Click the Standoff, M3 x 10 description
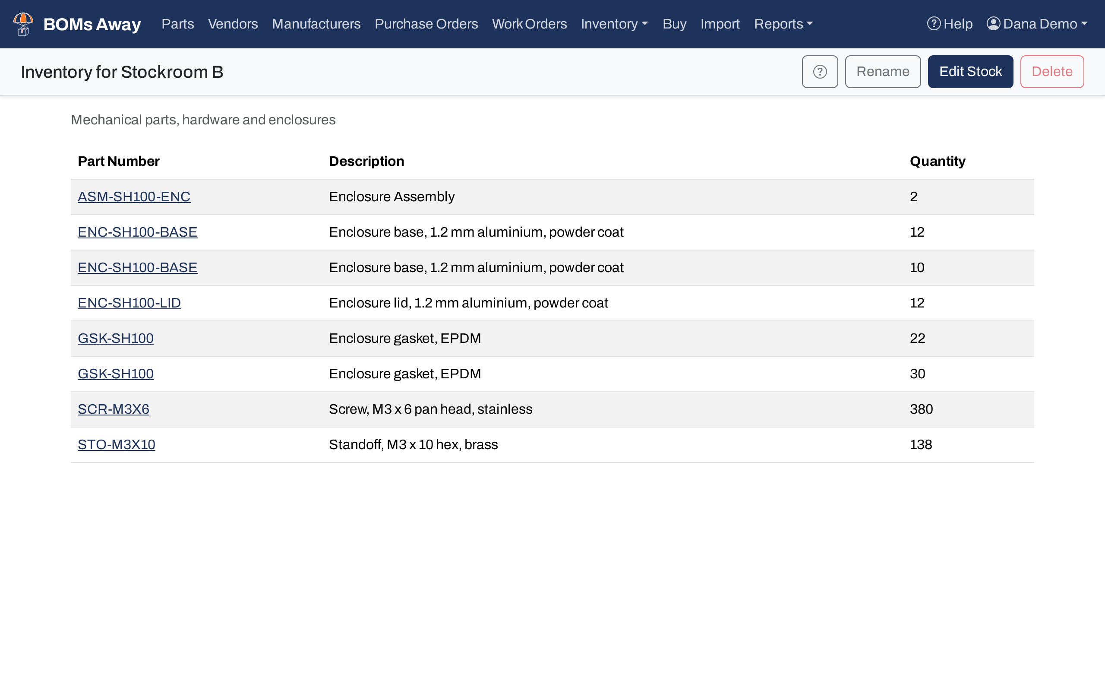1105x691 pixels. (x=413, y=445)
